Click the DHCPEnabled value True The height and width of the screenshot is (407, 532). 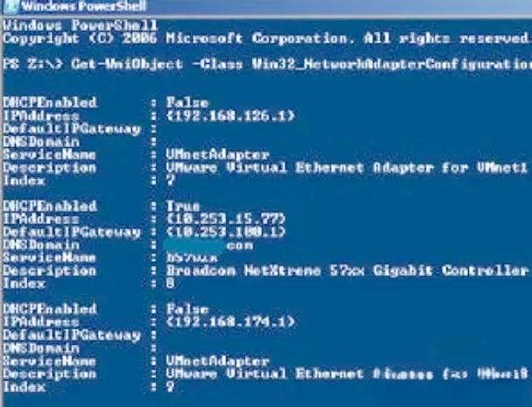coord(183,206)
